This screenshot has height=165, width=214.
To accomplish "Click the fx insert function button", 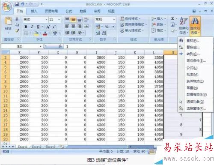I will (x=60, y=46).
